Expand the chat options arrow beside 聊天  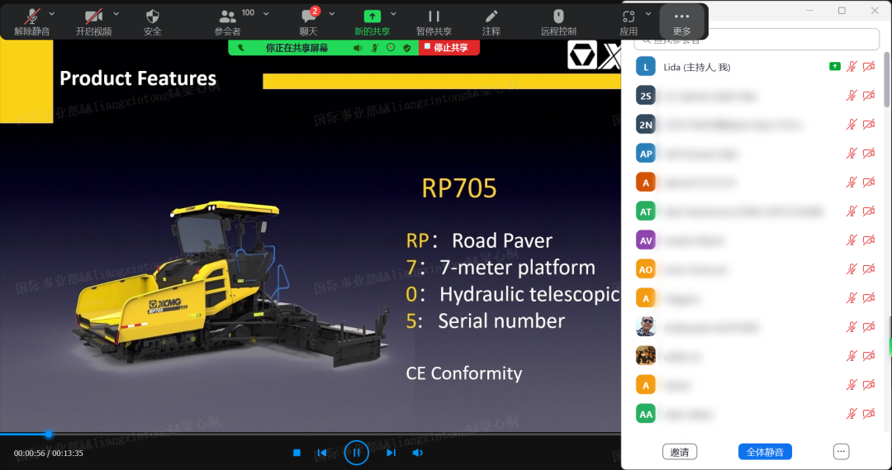(332, 14)
